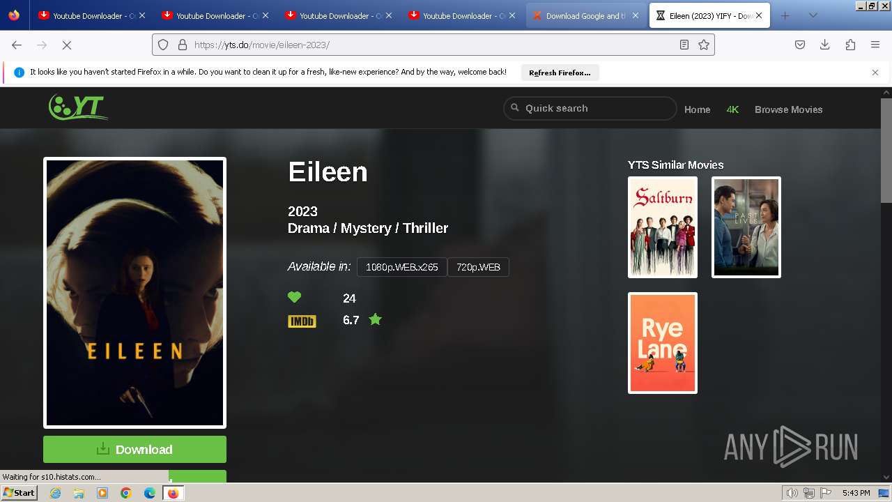Open the Past Lives similar movie poster
The image size is (892, 502).
tap(746, 227)
